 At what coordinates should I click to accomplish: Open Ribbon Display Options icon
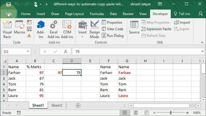click(x=160, y=4)
